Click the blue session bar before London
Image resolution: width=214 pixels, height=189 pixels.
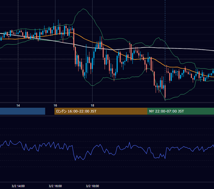click(23, 111)
